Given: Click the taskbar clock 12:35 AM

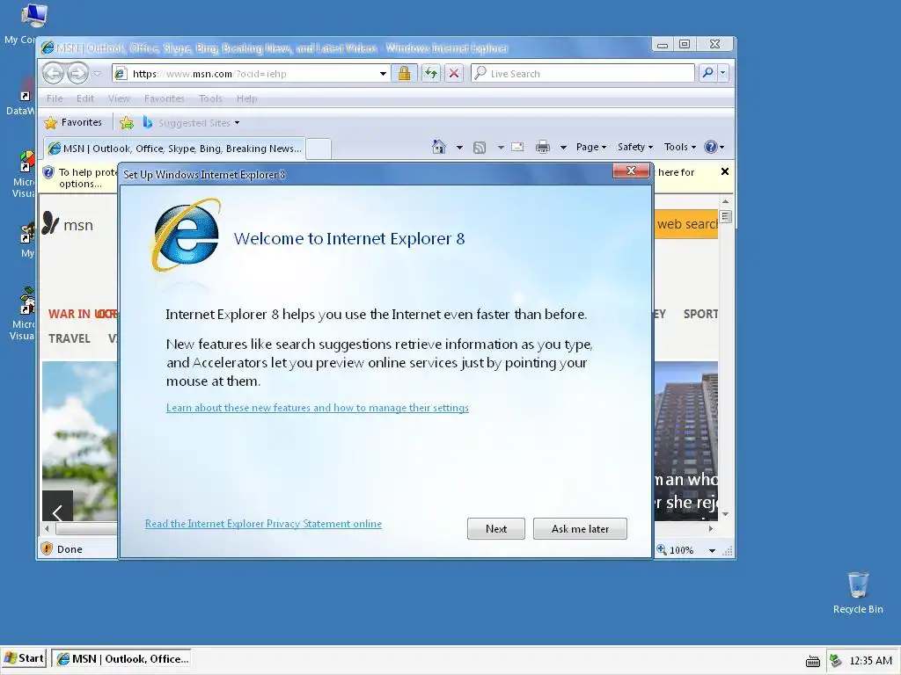Looking at the screenshot, I should (x=870, y=661).
